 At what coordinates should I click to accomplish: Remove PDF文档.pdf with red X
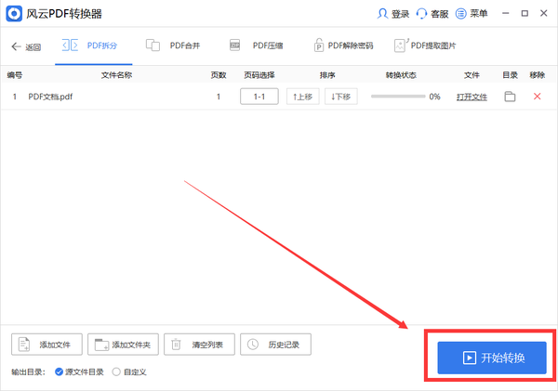coord(537,96)
